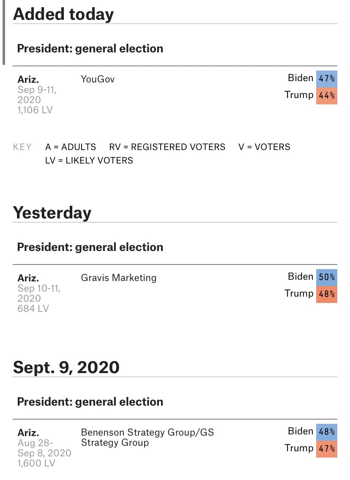Click "President: general election" under Added today
Image resolution: width=350 pixels, height=480 pixels.
90,49
